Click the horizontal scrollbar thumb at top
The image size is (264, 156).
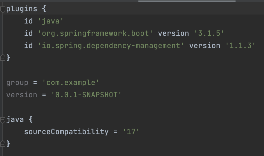click(187, 1)
